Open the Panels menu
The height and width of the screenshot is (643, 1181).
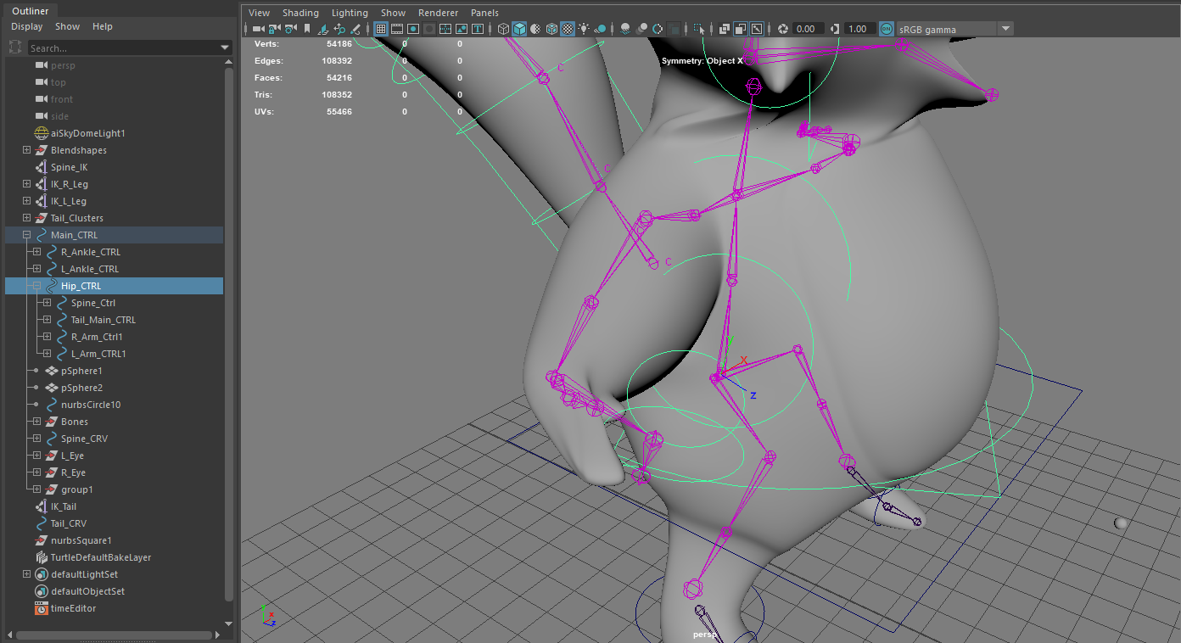pyautogui.click(x=484, y=12)
